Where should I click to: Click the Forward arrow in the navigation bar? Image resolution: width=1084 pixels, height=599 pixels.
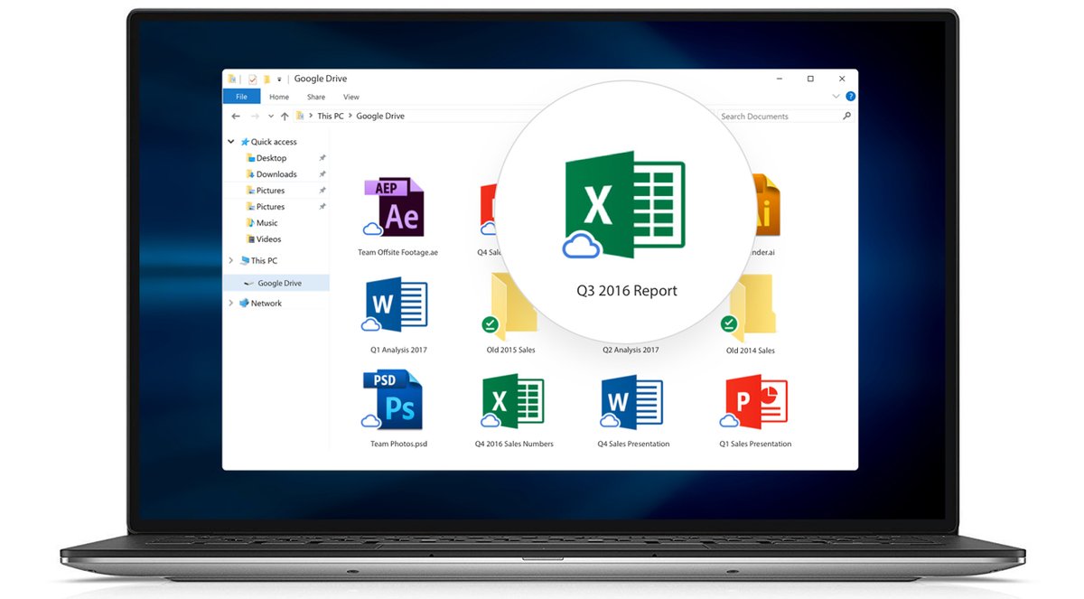coord(255,116)
